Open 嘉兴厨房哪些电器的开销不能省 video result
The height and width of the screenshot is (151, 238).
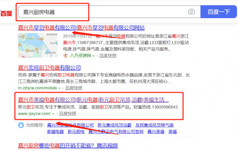click(68, 145)
